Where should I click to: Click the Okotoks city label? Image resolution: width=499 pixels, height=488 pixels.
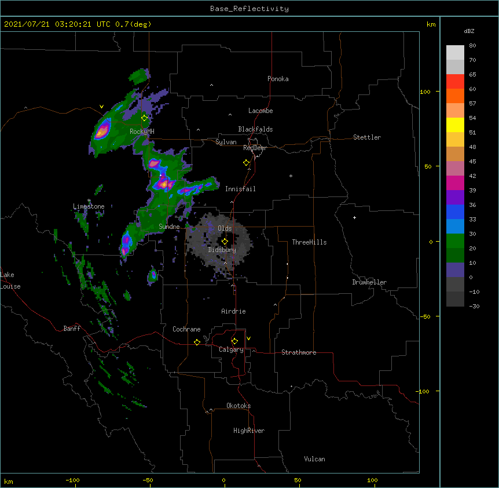(239, 406)
